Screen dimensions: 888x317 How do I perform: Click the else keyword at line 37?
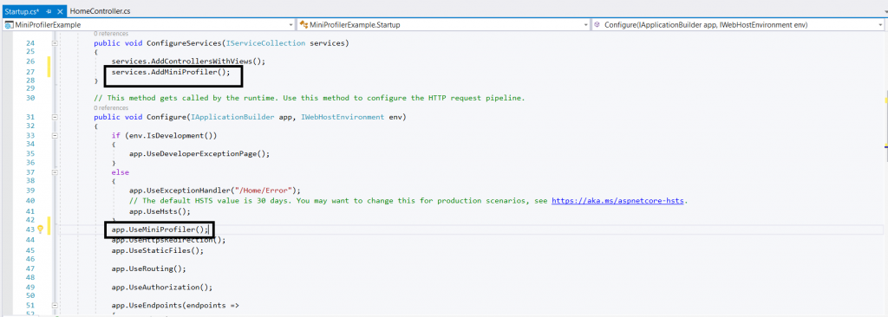point(120,172)
